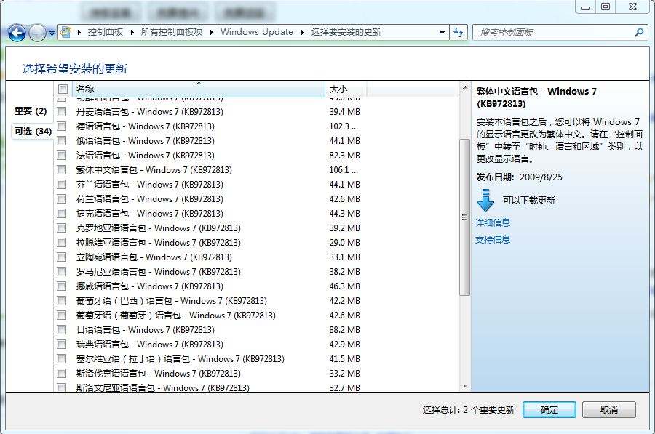The image size is (655, 434).
Task: Sort list by the 名称 column header
Action: (x=199, y=89)
